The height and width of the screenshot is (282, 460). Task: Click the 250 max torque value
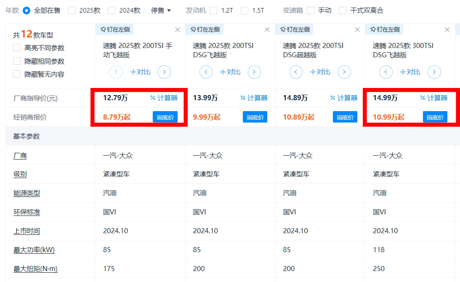point(379,269)
